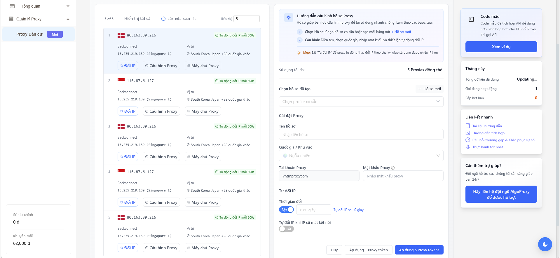Click the Xem ví dụ button
Screen dimensions: 560x258
click(x=501, y=47)
